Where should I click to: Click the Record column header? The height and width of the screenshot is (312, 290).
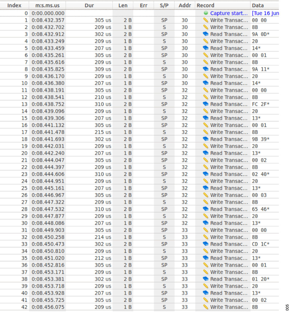coord(206,5)
